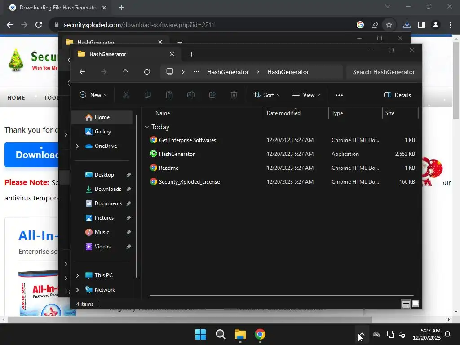Open Gallery in navigation pane
Viewport: 460px width, 345px height.
102,132
